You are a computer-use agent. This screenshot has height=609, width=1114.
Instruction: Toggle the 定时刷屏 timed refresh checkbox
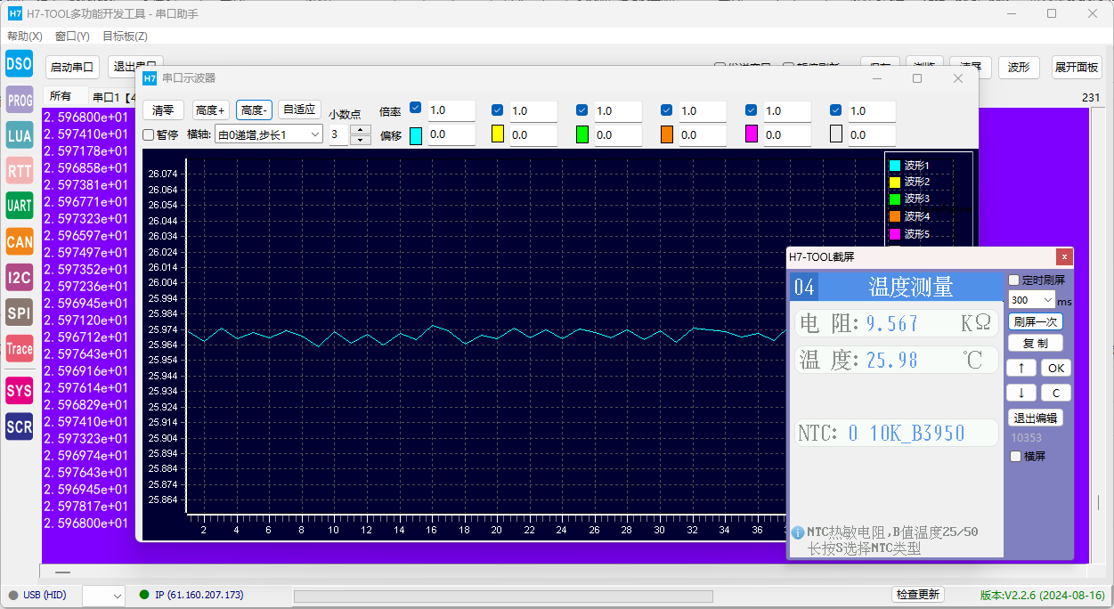[x=1013, y=280]
